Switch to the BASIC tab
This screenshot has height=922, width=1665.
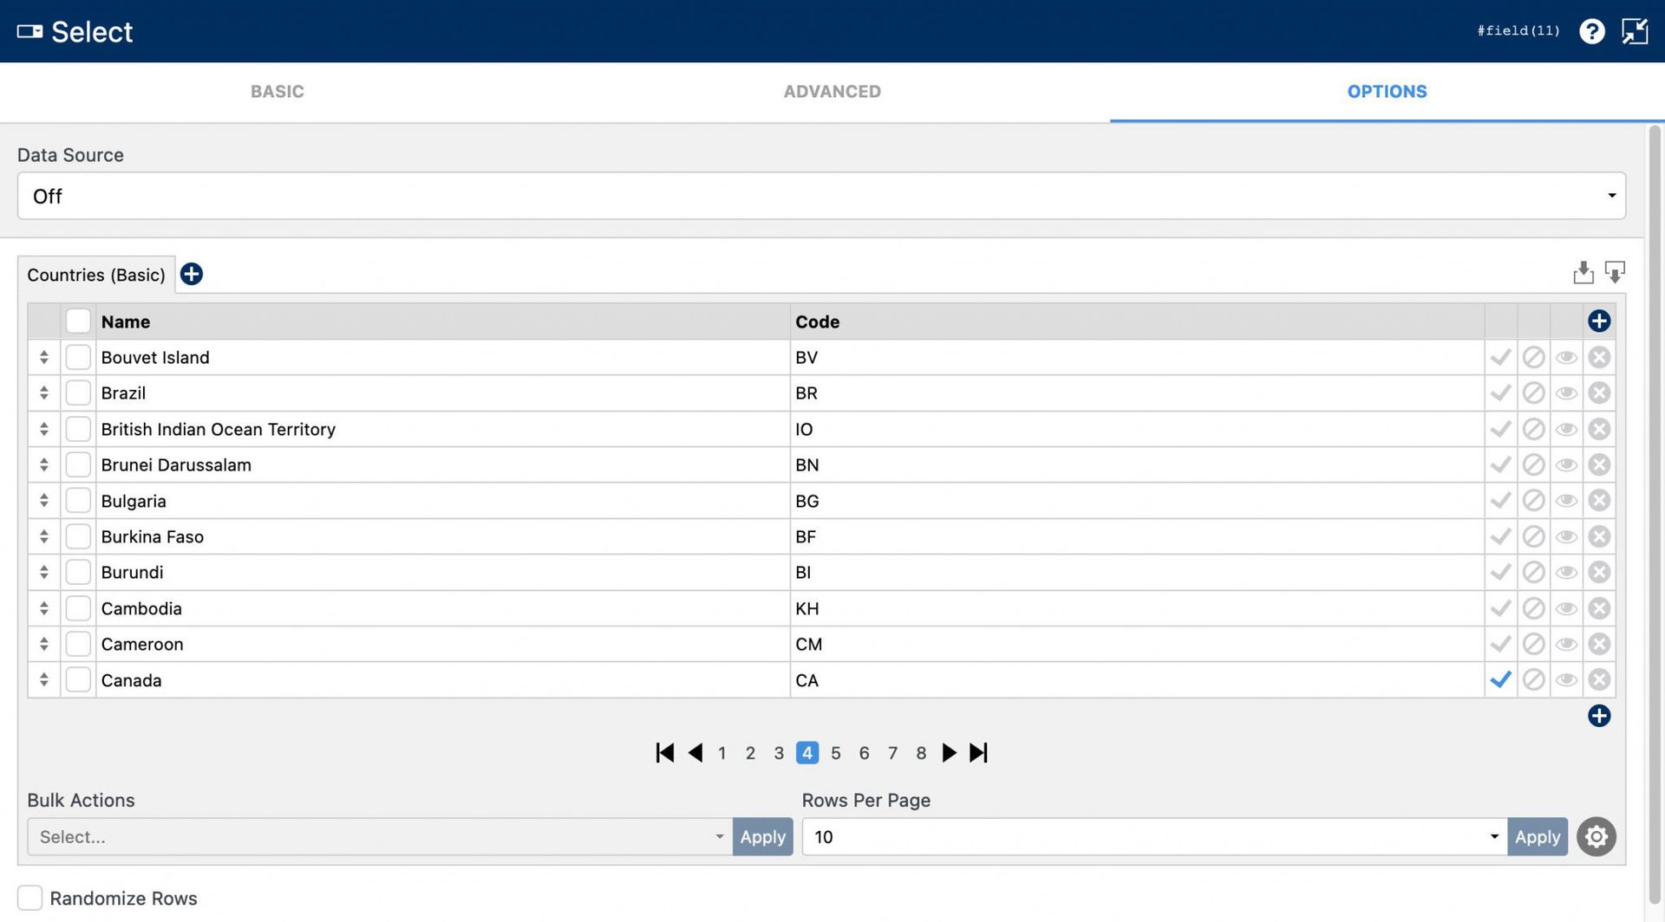277,92
